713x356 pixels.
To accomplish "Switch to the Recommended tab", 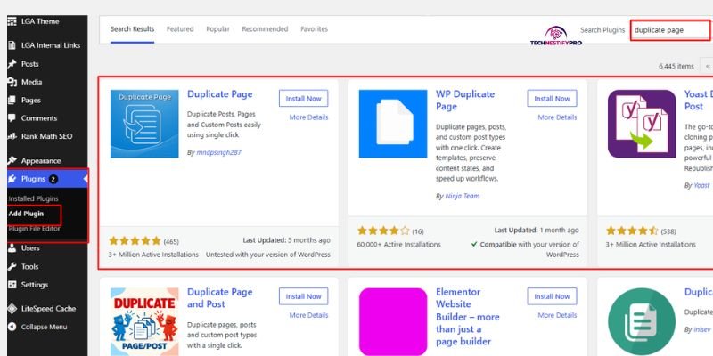I will tap(265, 29).
